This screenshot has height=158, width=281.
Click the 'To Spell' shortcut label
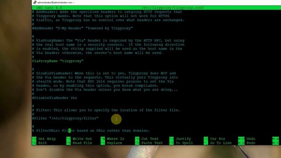pos(184,143)
